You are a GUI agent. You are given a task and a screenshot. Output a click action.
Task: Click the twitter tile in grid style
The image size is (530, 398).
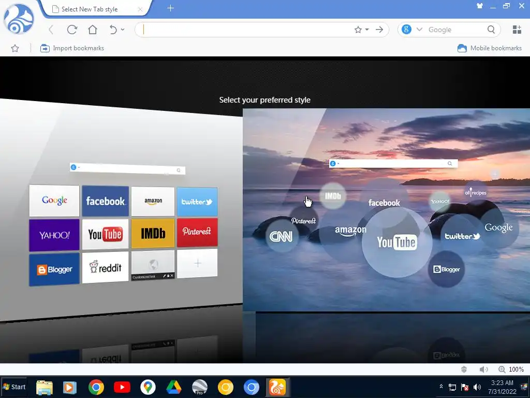197,202
